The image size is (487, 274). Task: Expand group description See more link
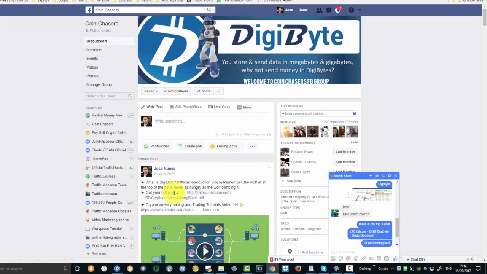click(x=307, y=201)
